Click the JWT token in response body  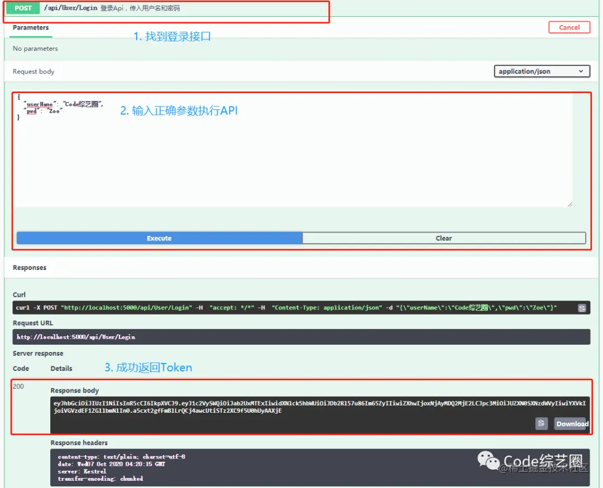[319, 407]
